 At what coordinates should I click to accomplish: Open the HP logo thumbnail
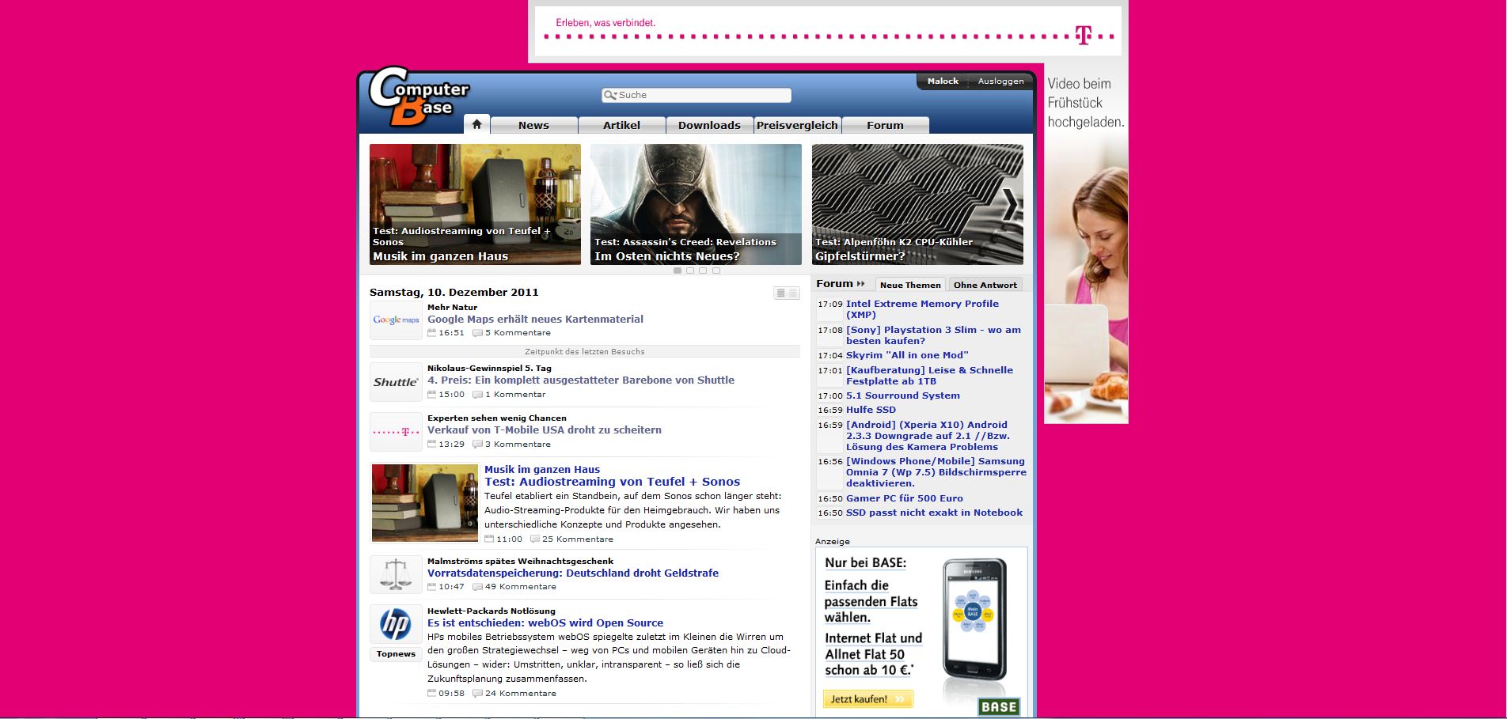point(396,625)
